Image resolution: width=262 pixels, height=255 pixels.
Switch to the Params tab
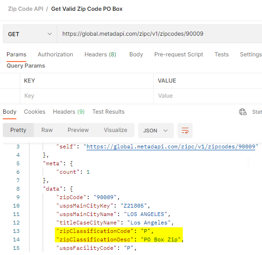(x=16, y=54)
